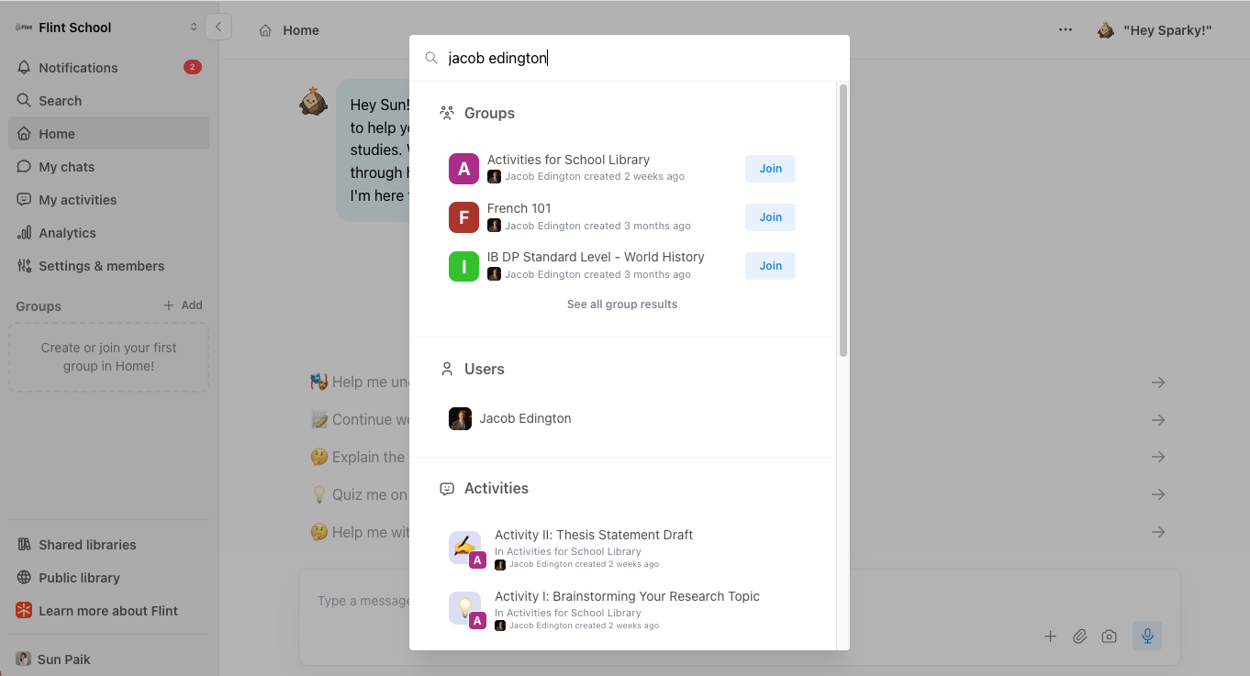Click the paperclip attach icon

coord(1080,637)
